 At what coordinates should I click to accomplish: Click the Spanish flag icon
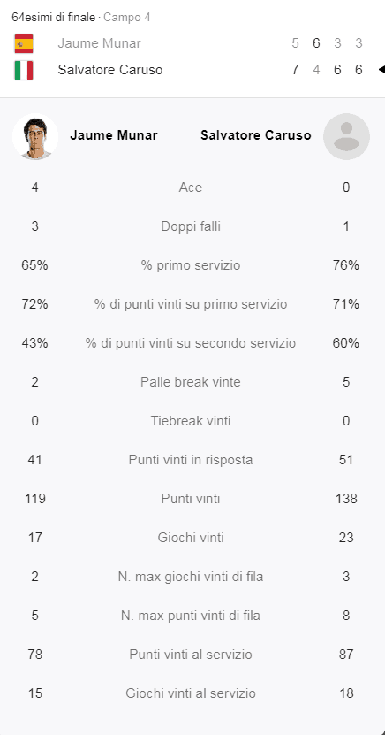pyautogui.click(x=23, y=43)
